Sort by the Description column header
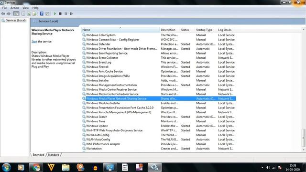 [169, 30]
